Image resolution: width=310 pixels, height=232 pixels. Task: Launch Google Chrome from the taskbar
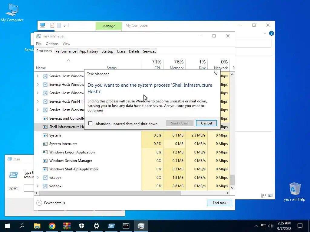52,226
